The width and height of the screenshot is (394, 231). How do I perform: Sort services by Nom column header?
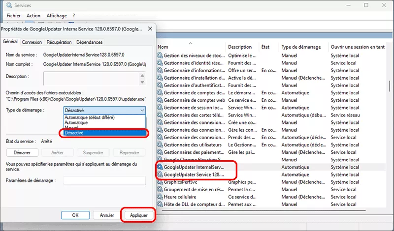(191, 47)
